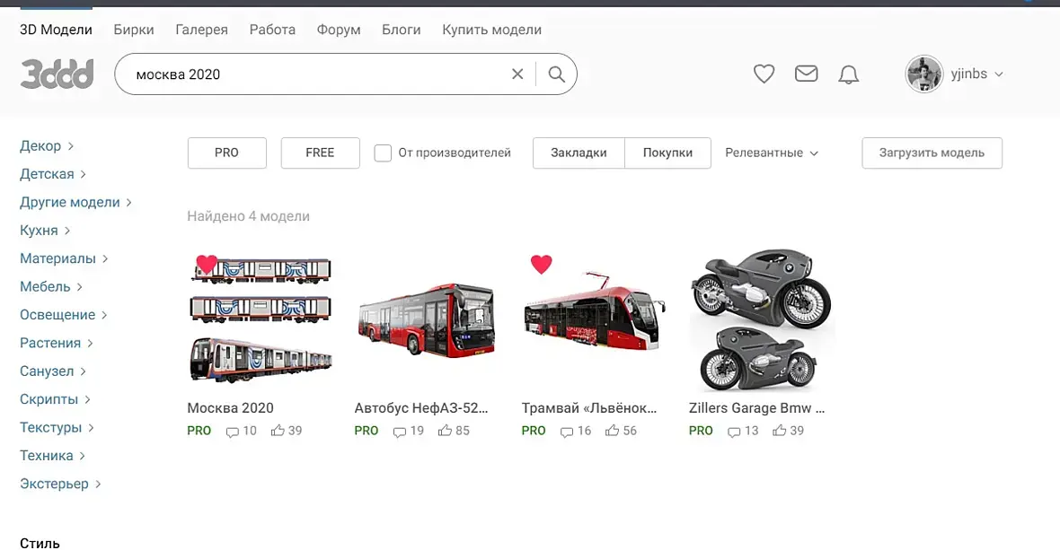This screenshot has height=550, width=1060.
Task: Open the Москва 2020 train thumbnail
Action: click(261, 320)
